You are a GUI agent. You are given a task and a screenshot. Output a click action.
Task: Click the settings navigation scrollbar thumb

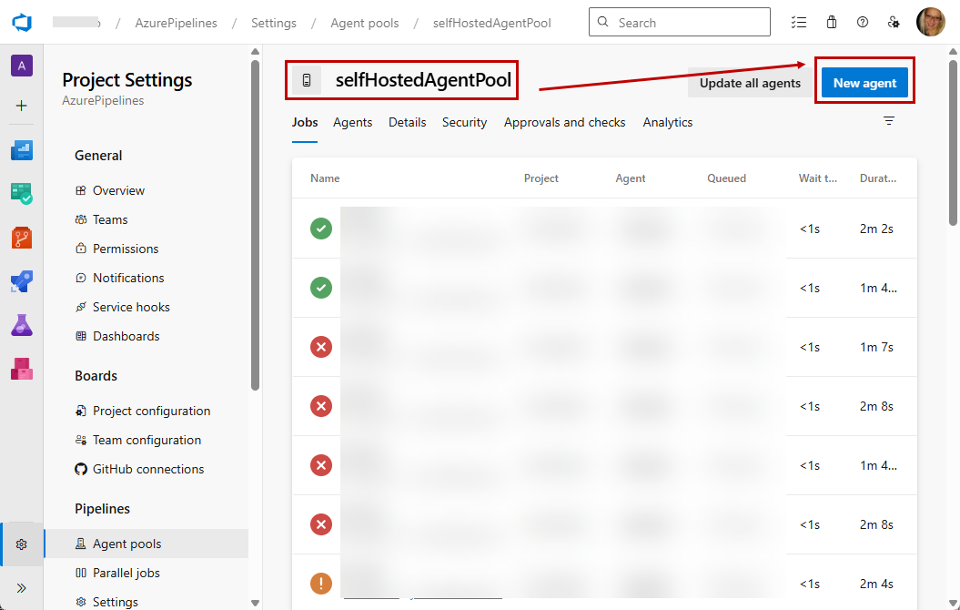pos(256,225)
